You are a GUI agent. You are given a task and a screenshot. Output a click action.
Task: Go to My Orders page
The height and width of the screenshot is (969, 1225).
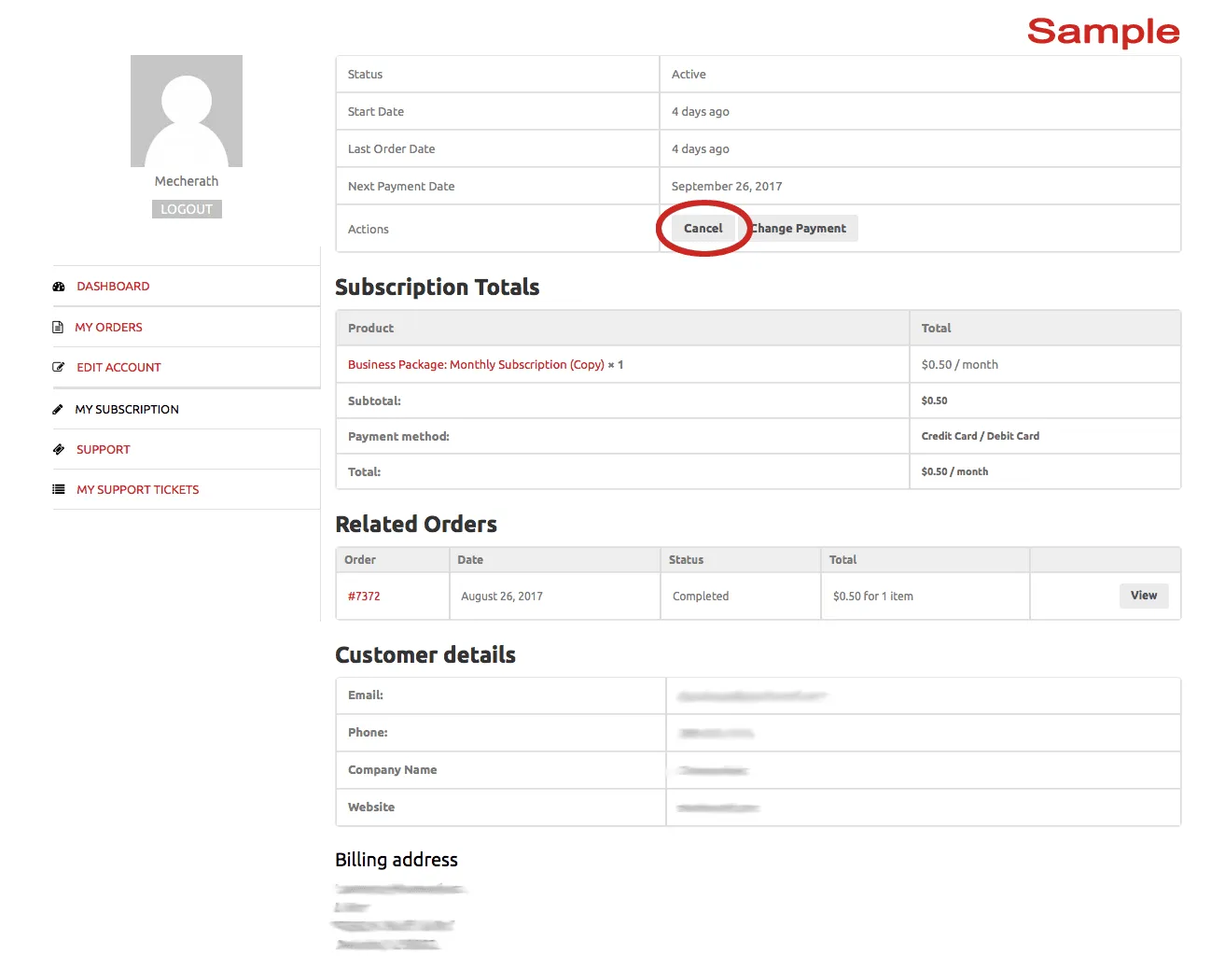pyautogui.click(x=108, y=328)
